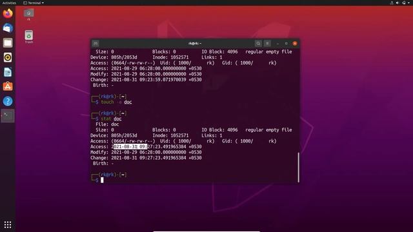Open the Activities overview
This screenshot has width=413, height=232.
(x=9, y=3)
